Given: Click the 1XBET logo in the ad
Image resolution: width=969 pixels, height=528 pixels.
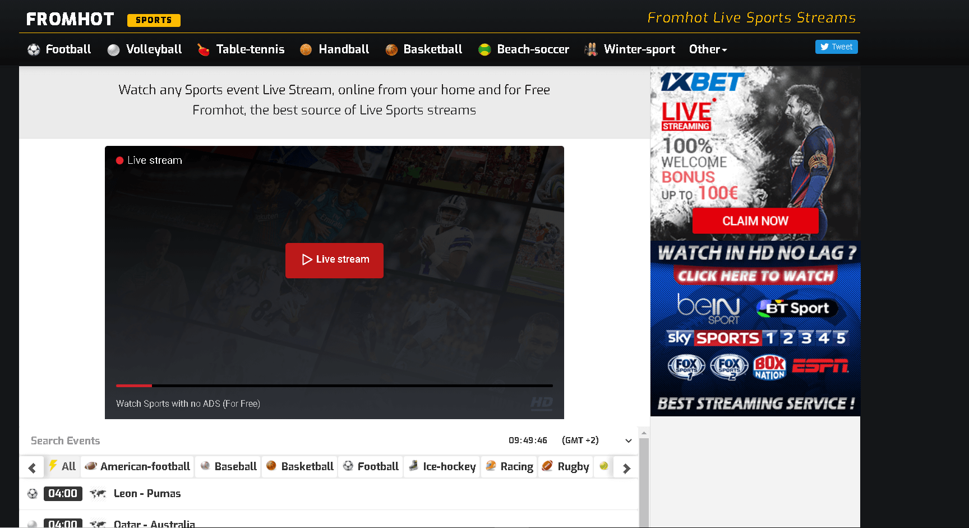Looking at the screenshot, I should 702,82.
